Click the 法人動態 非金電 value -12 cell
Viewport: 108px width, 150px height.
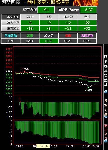tap(68, 23)
